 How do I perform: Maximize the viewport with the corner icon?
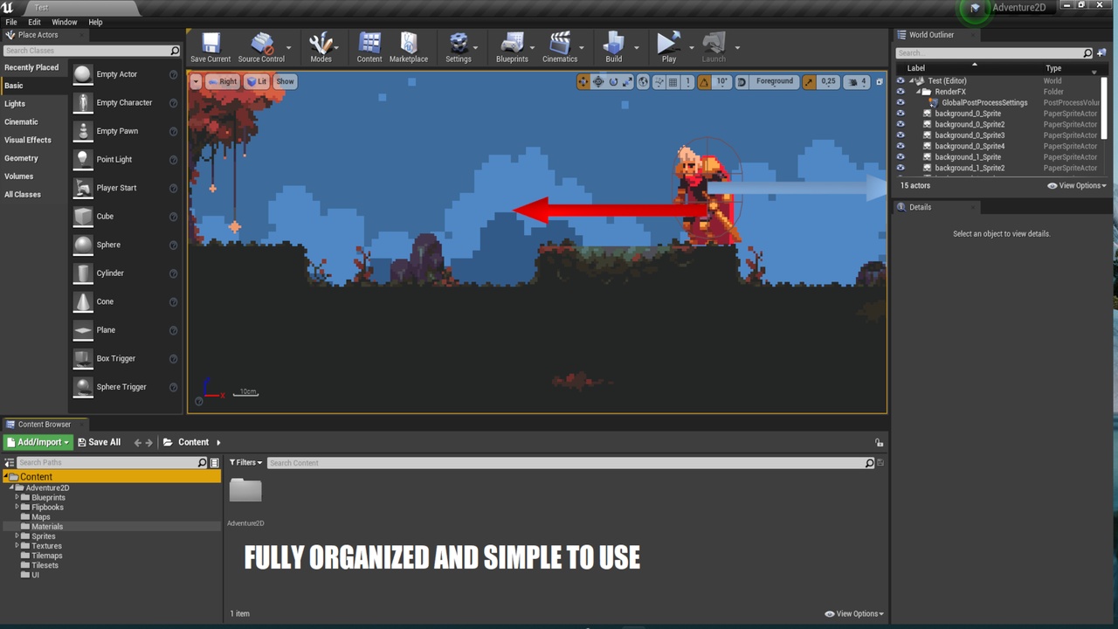(880, 82)
